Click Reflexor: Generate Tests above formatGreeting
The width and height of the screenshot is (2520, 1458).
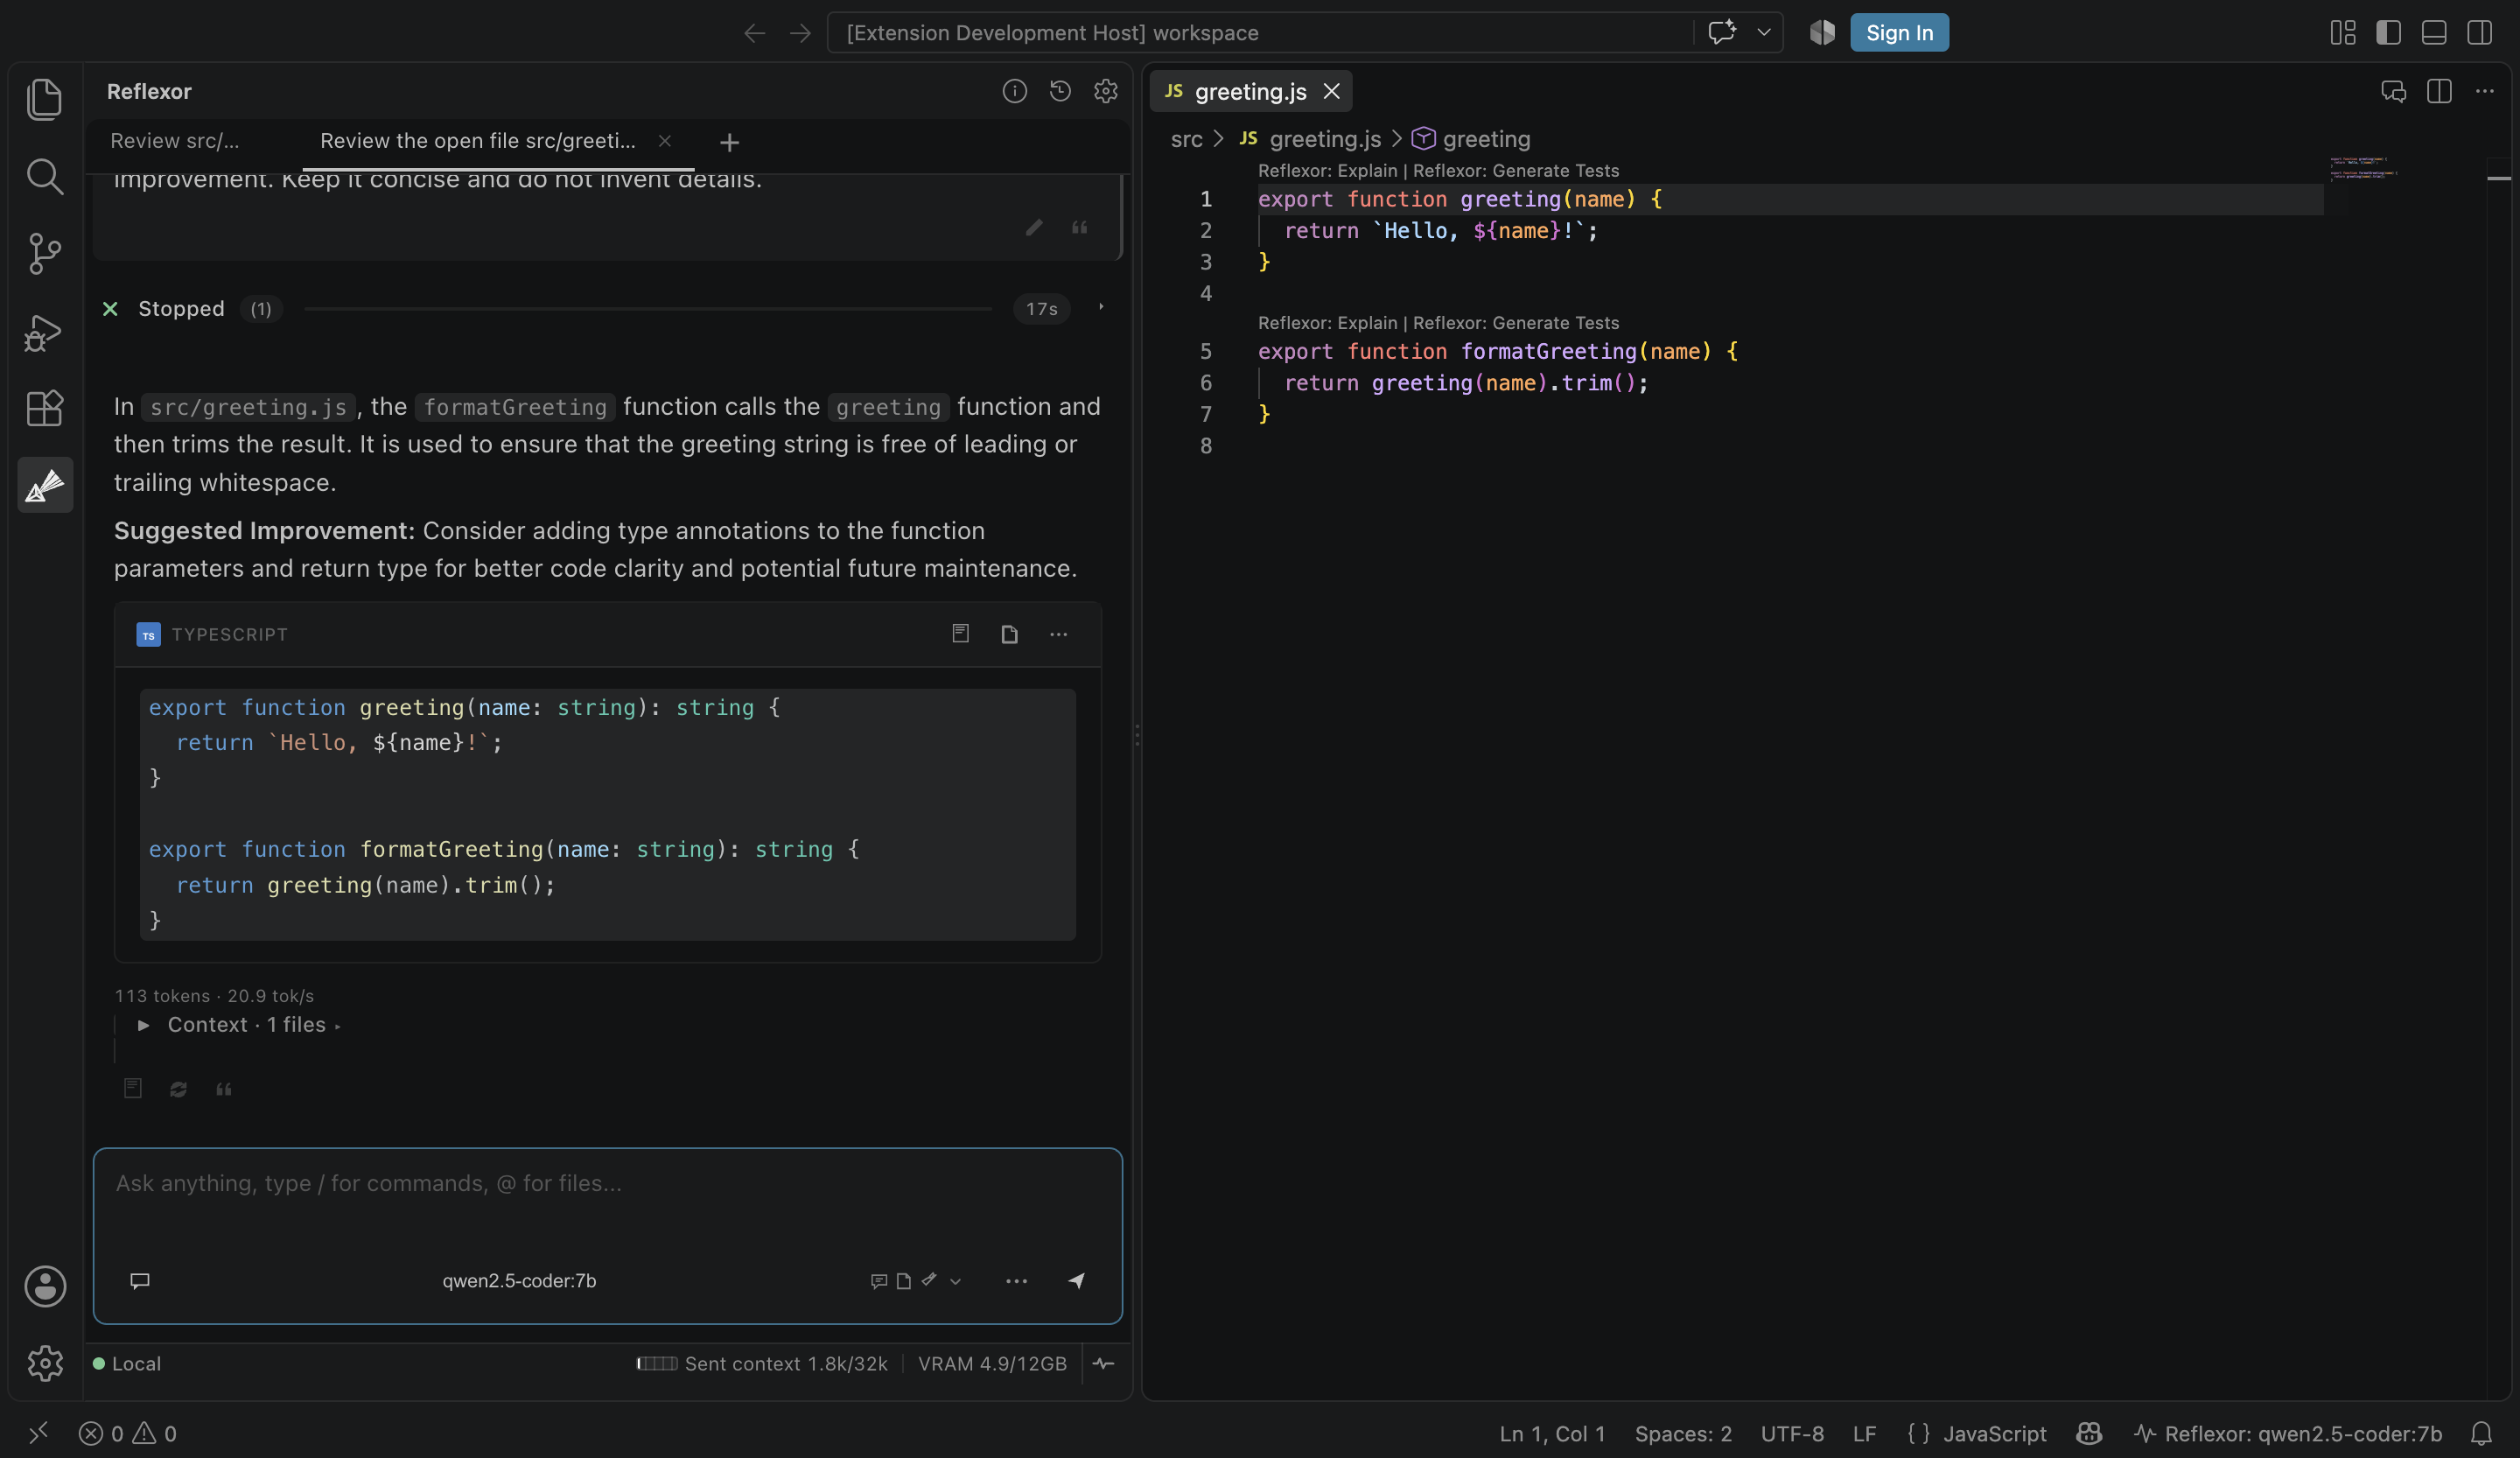coord(1515,323)
